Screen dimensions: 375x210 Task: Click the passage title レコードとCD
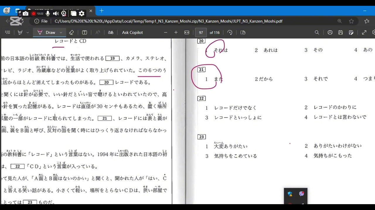70,41
